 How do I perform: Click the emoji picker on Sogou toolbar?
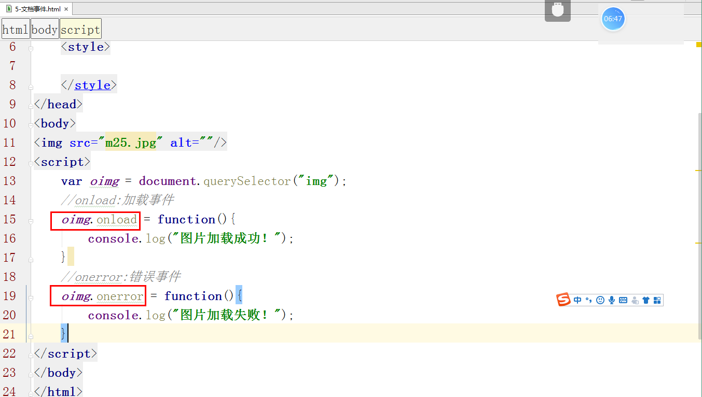point(600,300)
